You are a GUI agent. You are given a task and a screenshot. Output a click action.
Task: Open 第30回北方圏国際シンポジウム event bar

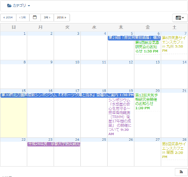67,95
